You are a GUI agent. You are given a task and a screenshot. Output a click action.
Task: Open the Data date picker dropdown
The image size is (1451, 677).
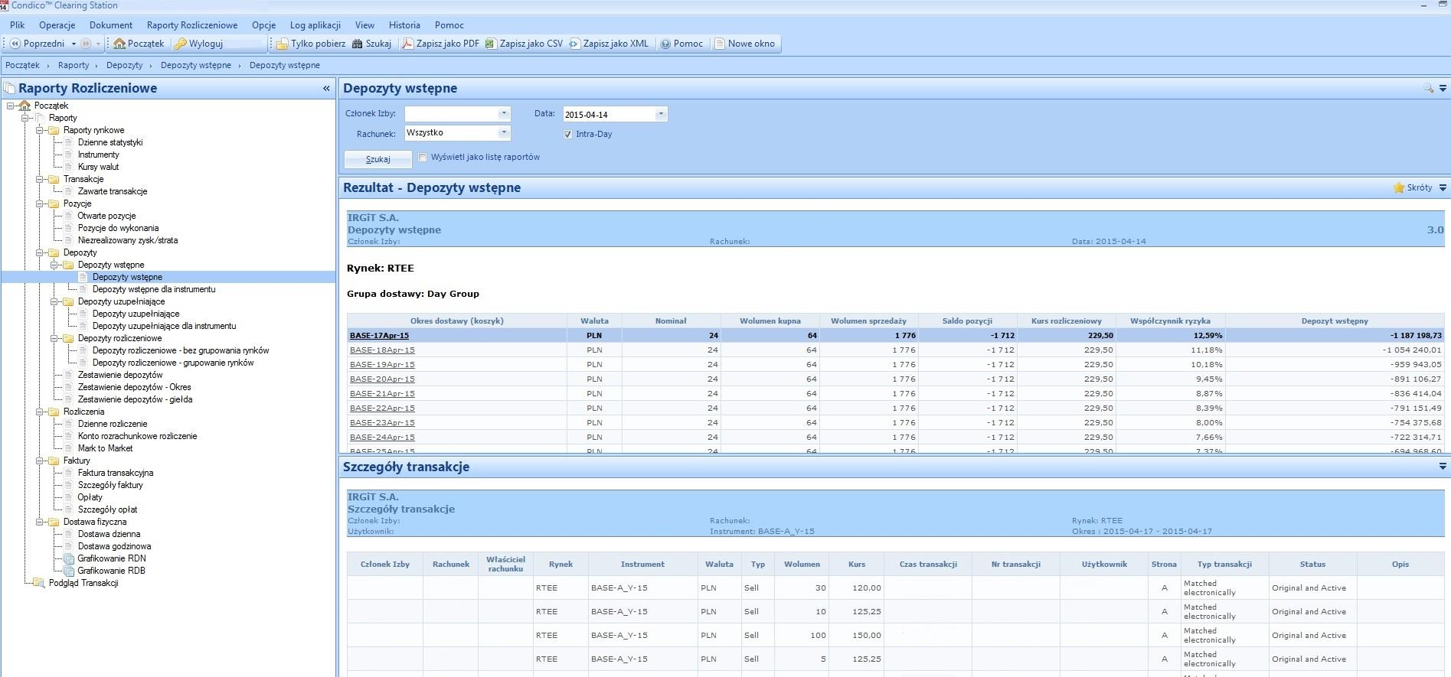tap(660, 114)
